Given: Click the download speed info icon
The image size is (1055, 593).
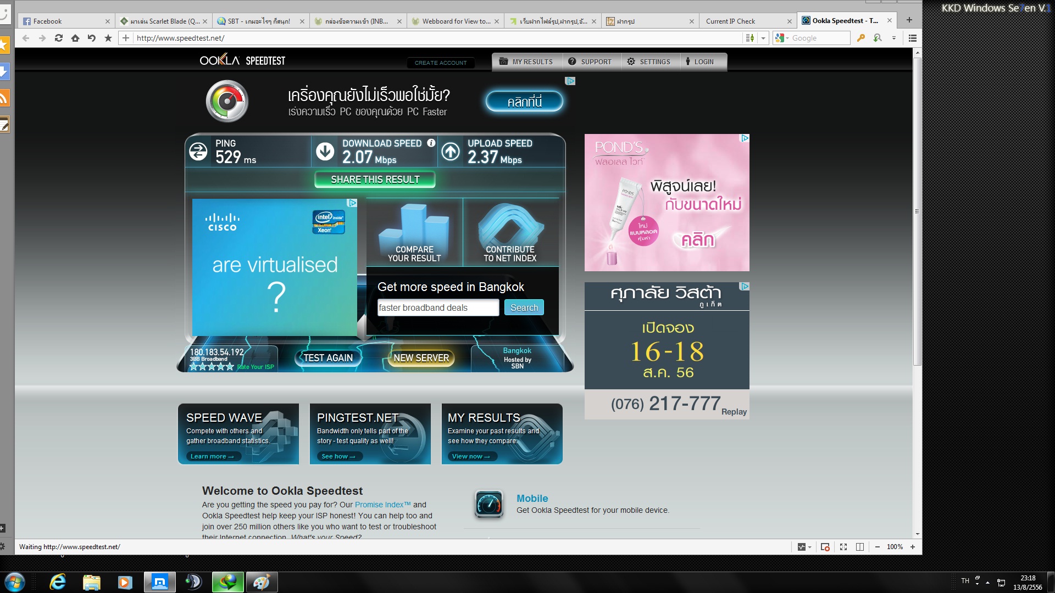Looking at the screenshot, I should [x=431, y=143].
